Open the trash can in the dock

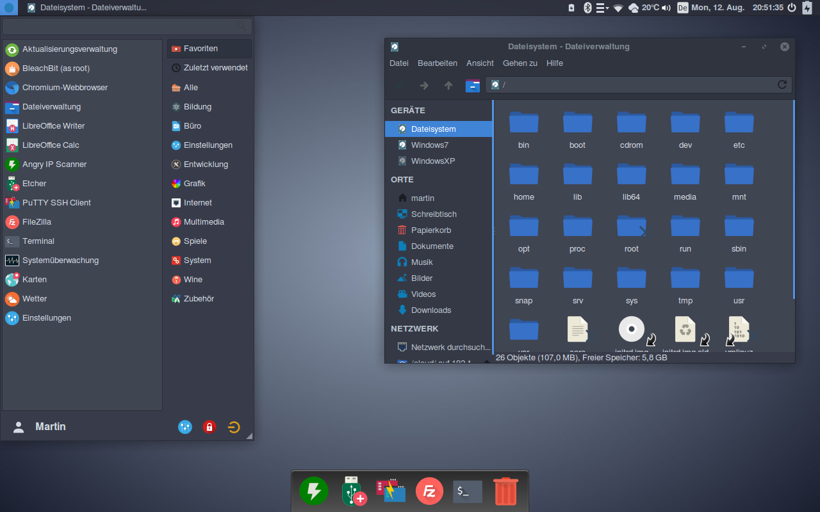[x=505, y=492]
